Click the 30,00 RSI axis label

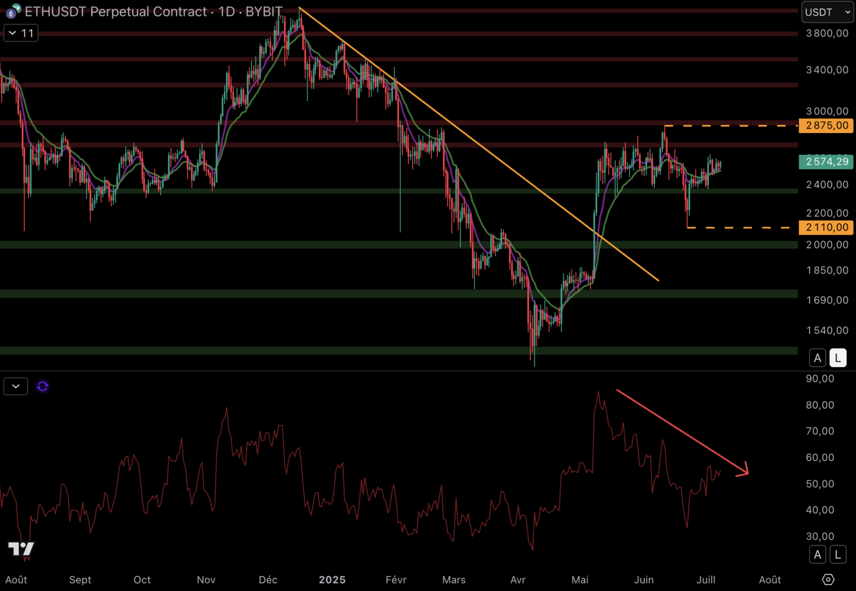[x=820, y=536]
